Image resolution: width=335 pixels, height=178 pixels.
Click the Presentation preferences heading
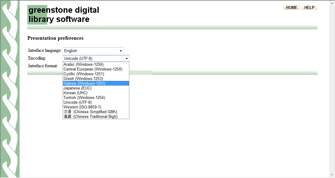(55, 38)
